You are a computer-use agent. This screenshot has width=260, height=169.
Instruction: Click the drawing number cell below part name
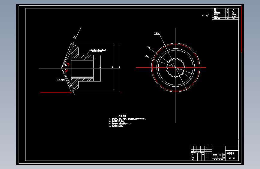tap(232, 158)
